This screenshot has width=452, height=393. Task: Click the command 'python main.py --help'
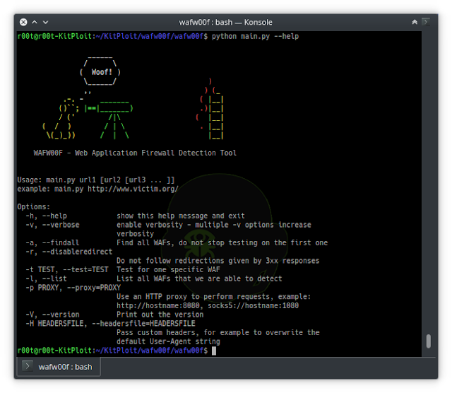[255, 36]
